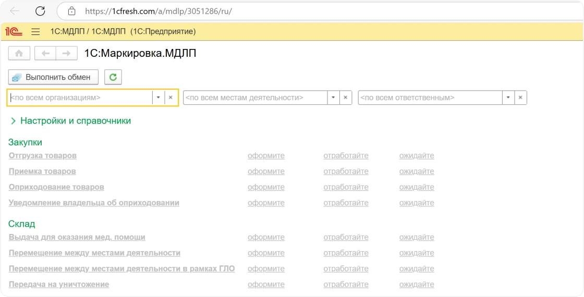Click the browser back arrow
Image resolution: width=584 pixels, height=297 pixels.
(x=15, y=11)
